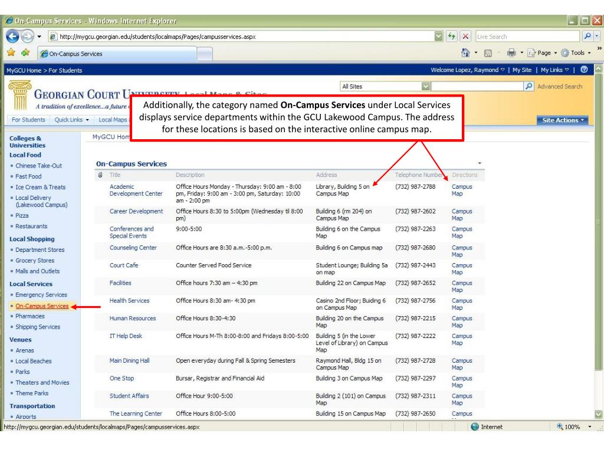The height and width of the screenshot is (453, 604).
Task: Open the Grocery Stores sidebar link
Action: tap(35, 261)
